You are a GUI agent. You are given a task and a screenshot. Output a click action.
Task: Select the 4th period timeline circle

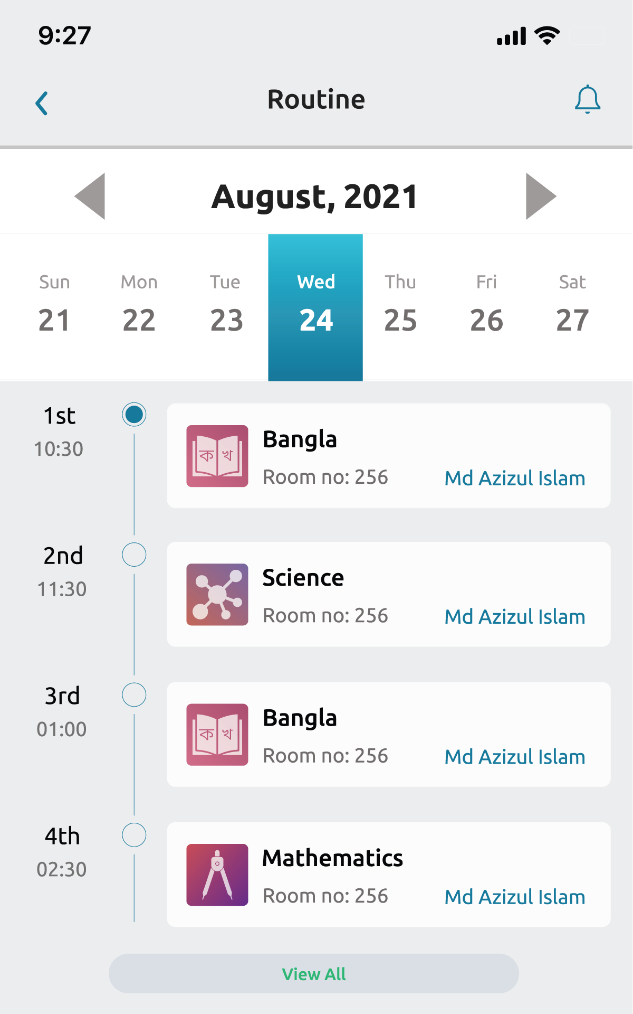[x=134, y=835]
